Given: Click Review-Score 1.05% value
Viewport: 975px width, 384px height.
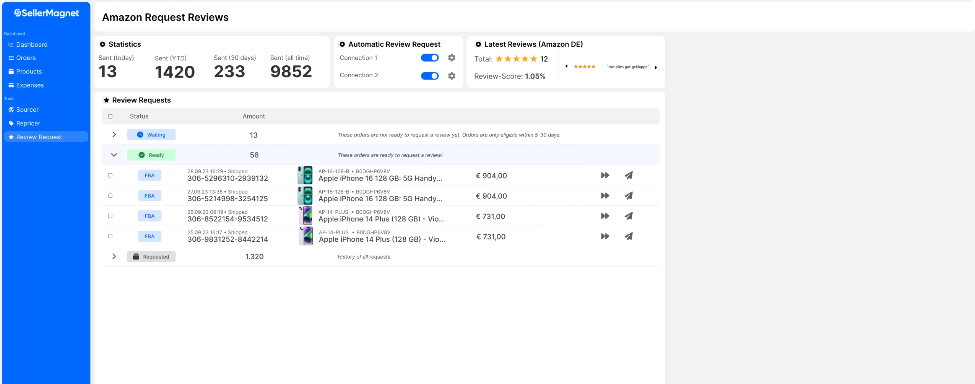Looking at the screenshot, I should [535, 76].
